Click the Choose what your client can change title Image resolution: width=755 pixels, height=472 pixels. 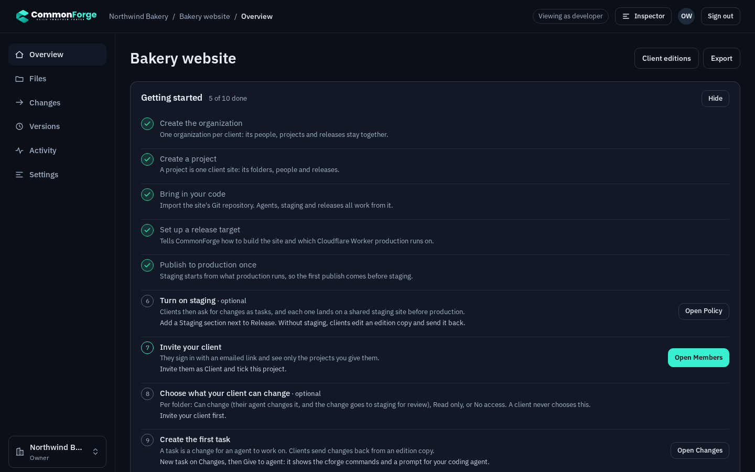pyautogui.click(x=225, y=393)
